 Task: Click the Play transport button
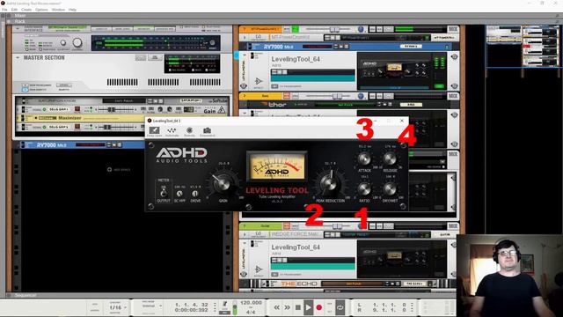[x=308, y=307]
